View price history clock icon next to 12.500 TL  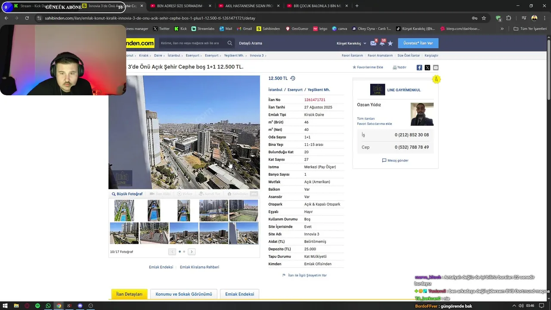point(293,78)
